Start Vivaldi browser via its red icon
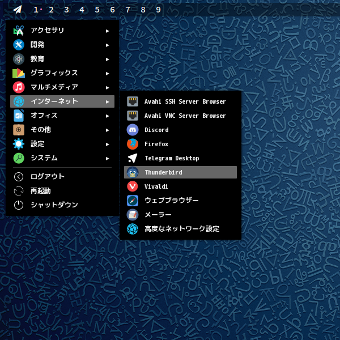This screenshot has width=340, height=340. tap(133, 186)
